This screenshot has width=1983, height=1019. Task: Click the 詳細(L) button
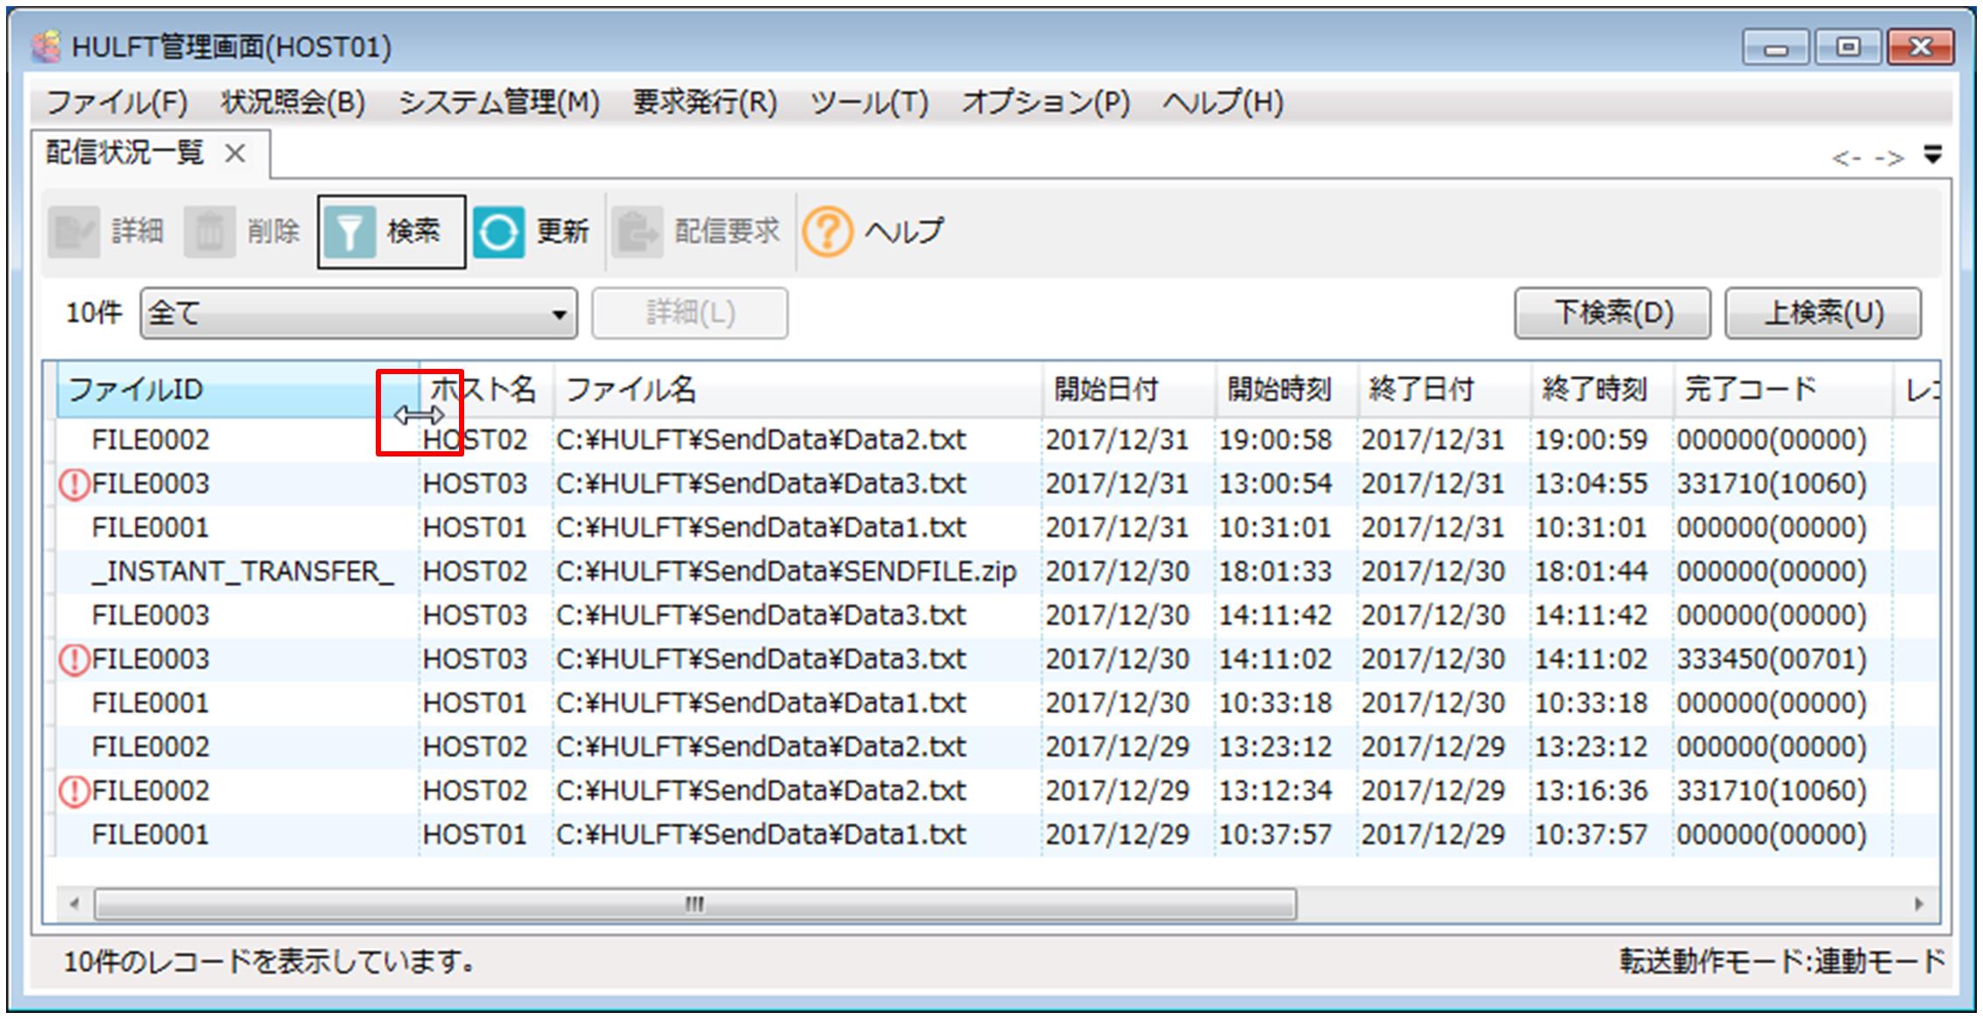pos(689,313)
